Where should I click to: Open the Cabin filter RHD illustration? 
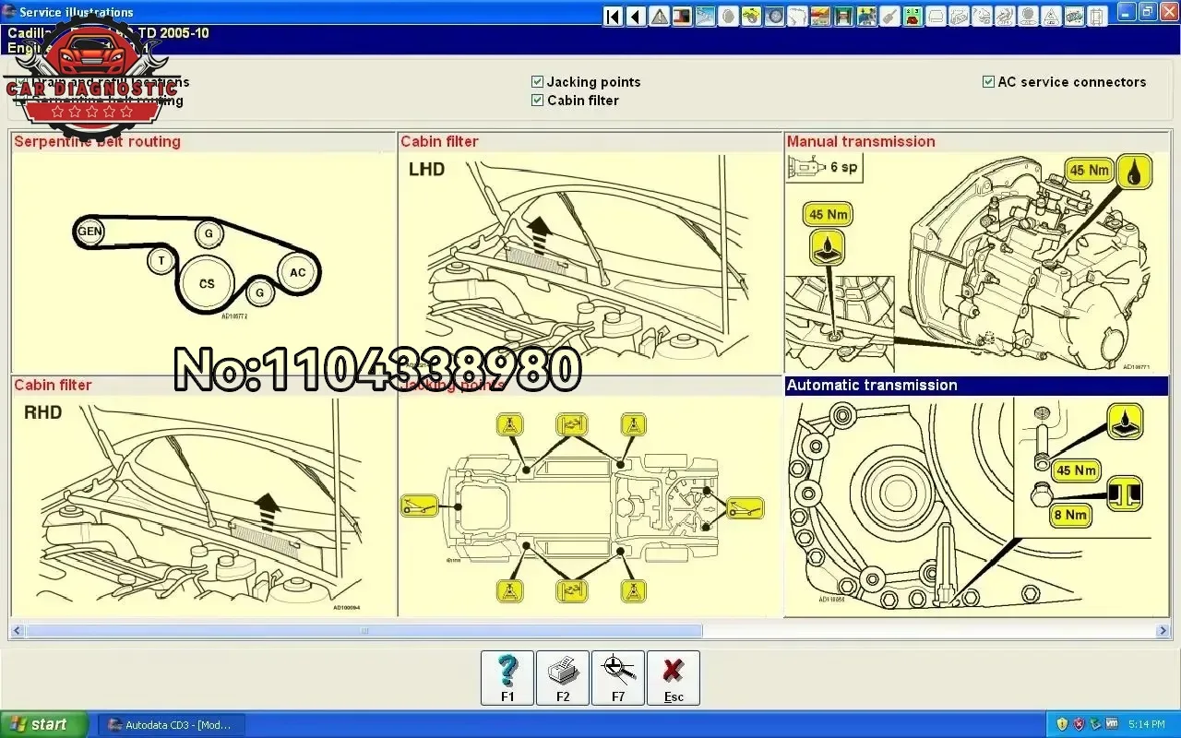pyautogui.click(x=204, y=495)
